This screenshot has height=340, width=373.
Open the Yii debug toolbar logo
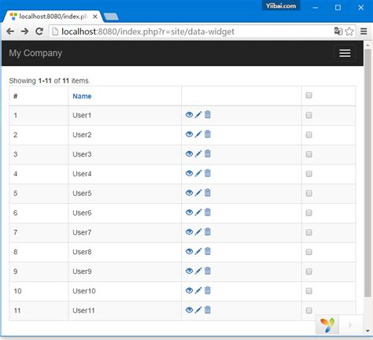tap(327, 325)
